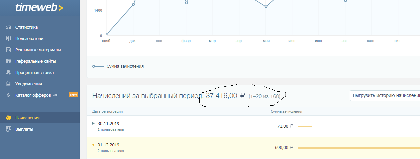Click the Статистика chart icon
420x159 pixels.
tap(9, 27)
